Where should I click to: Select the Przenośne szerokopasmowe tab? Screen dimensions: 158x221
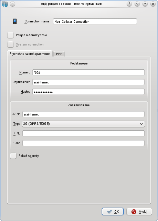[x=30, y=53]
